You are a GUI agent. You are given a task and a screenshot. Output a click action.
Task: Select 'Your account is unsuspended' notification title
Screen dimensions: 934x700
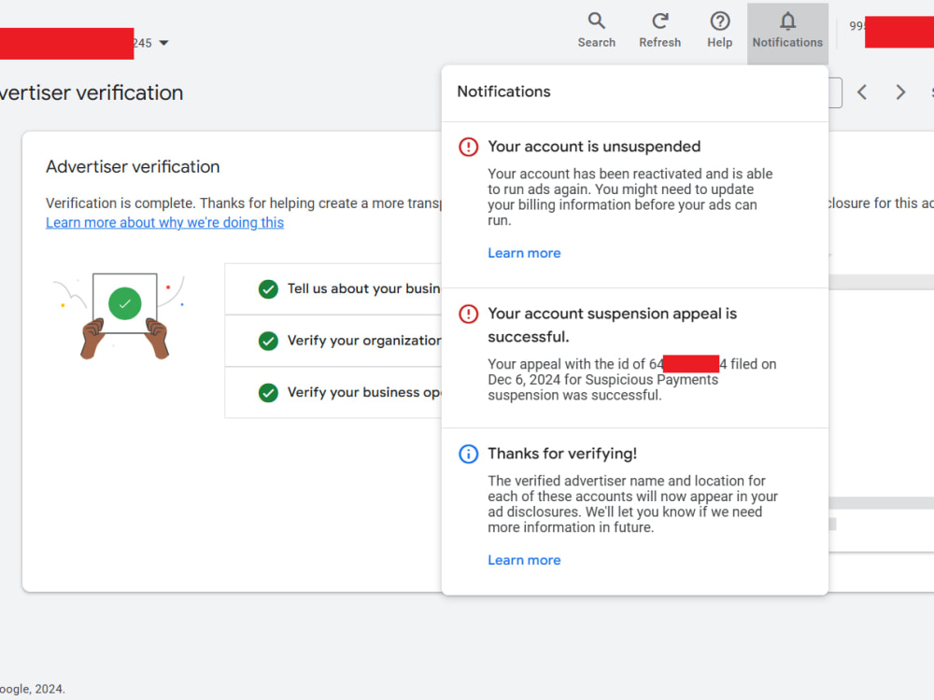coord(594,147)
